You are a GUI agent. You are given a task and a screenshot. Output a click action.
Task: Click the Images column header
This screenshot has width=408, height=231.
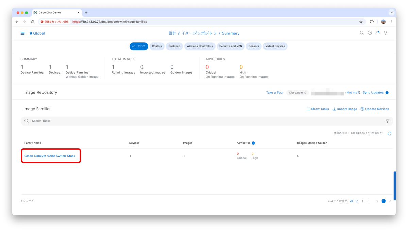(188, 143)
